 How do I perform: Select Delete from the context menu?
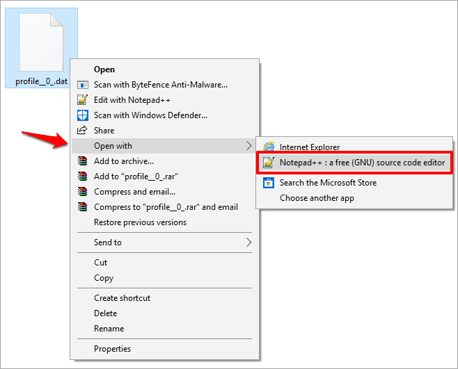pyautogui.click(x=106, y=313)
